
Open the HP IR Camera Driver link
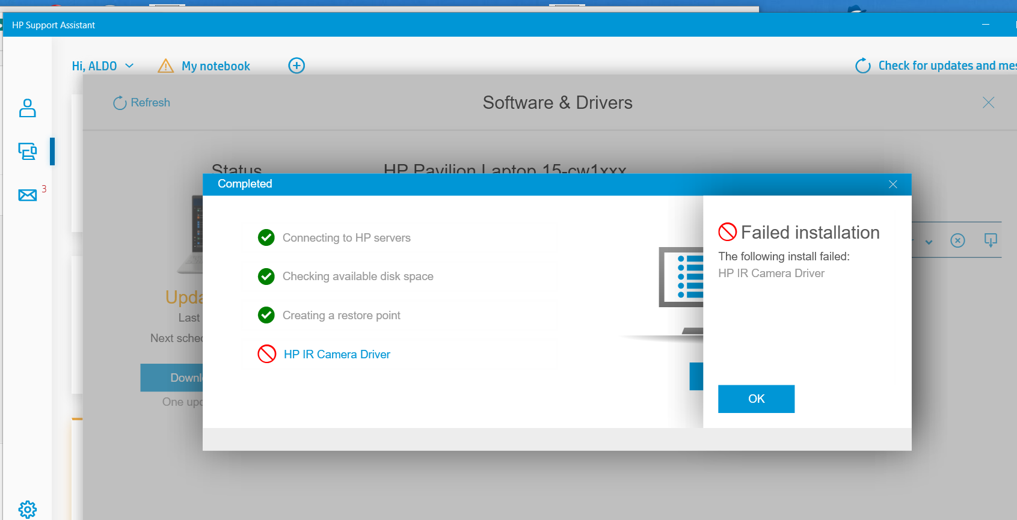(x=337, y=355)
